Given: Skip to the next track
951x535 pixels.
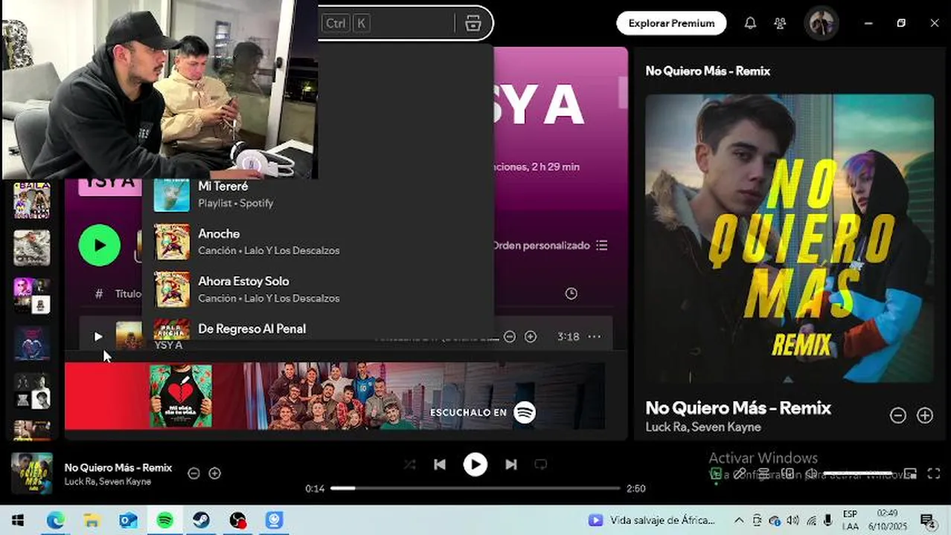Looking at the screenshot, I should coord(510,464).
